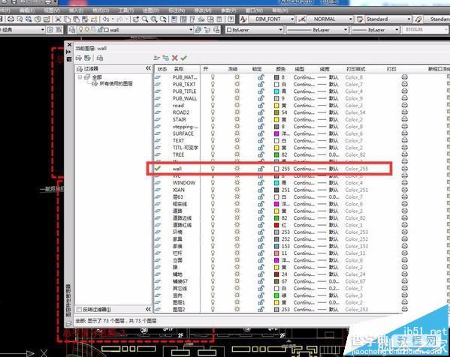Click New Layer Frozen in Viewports icon
450x357 pixels.
click(165, 58)
